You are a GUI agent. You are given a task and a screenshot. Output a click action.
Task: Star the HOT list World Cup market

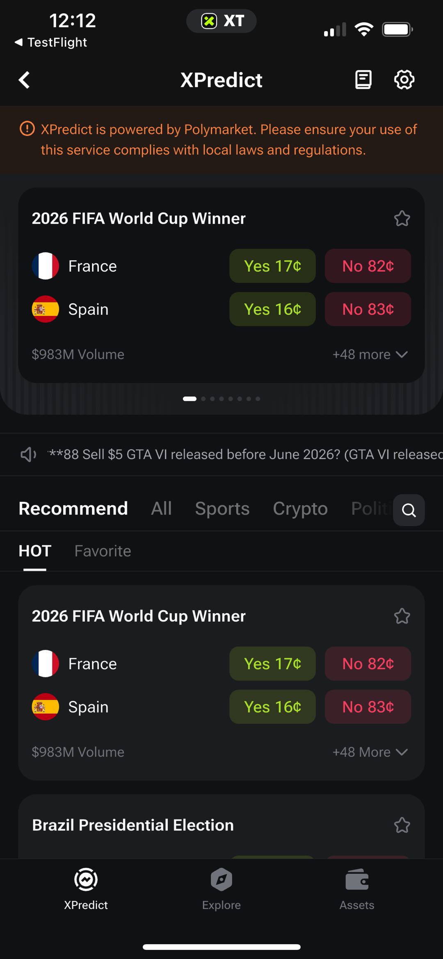[x=402, y=616]
